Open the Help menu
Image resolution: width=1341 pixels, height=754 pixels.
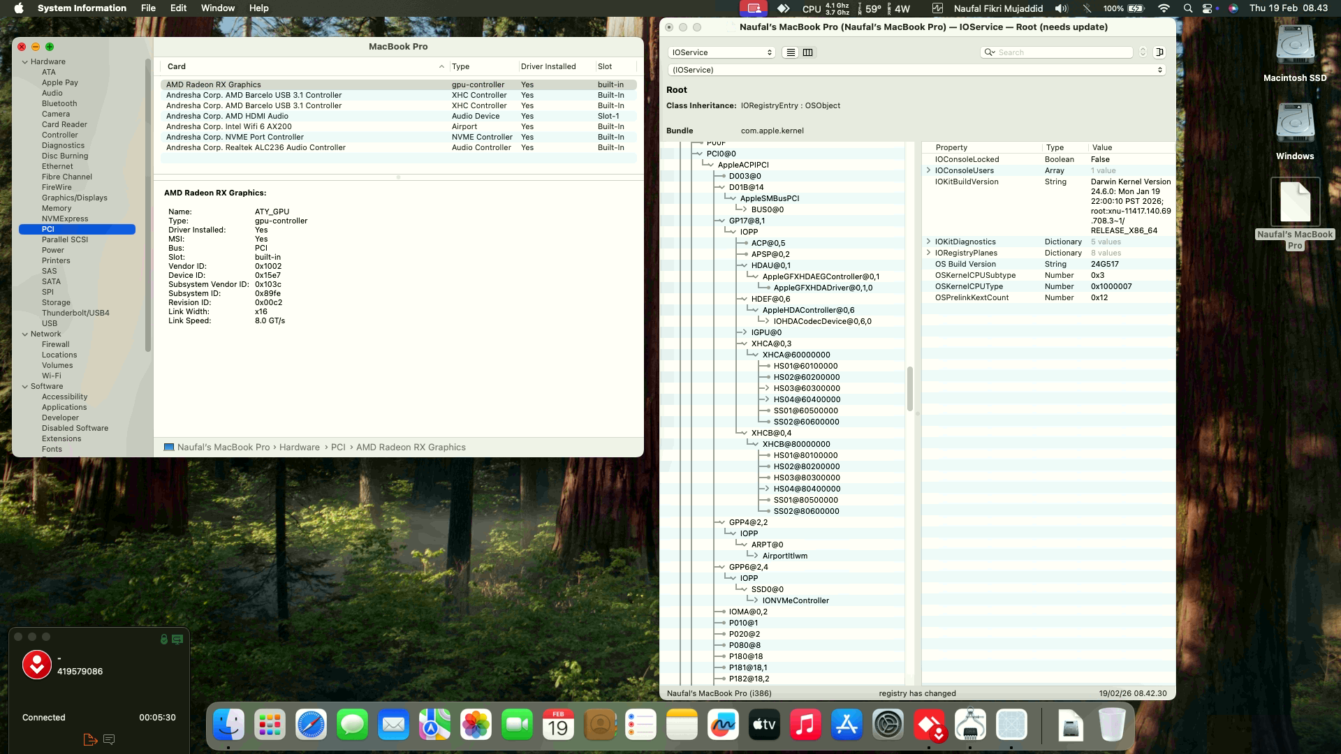coord(258,8)
